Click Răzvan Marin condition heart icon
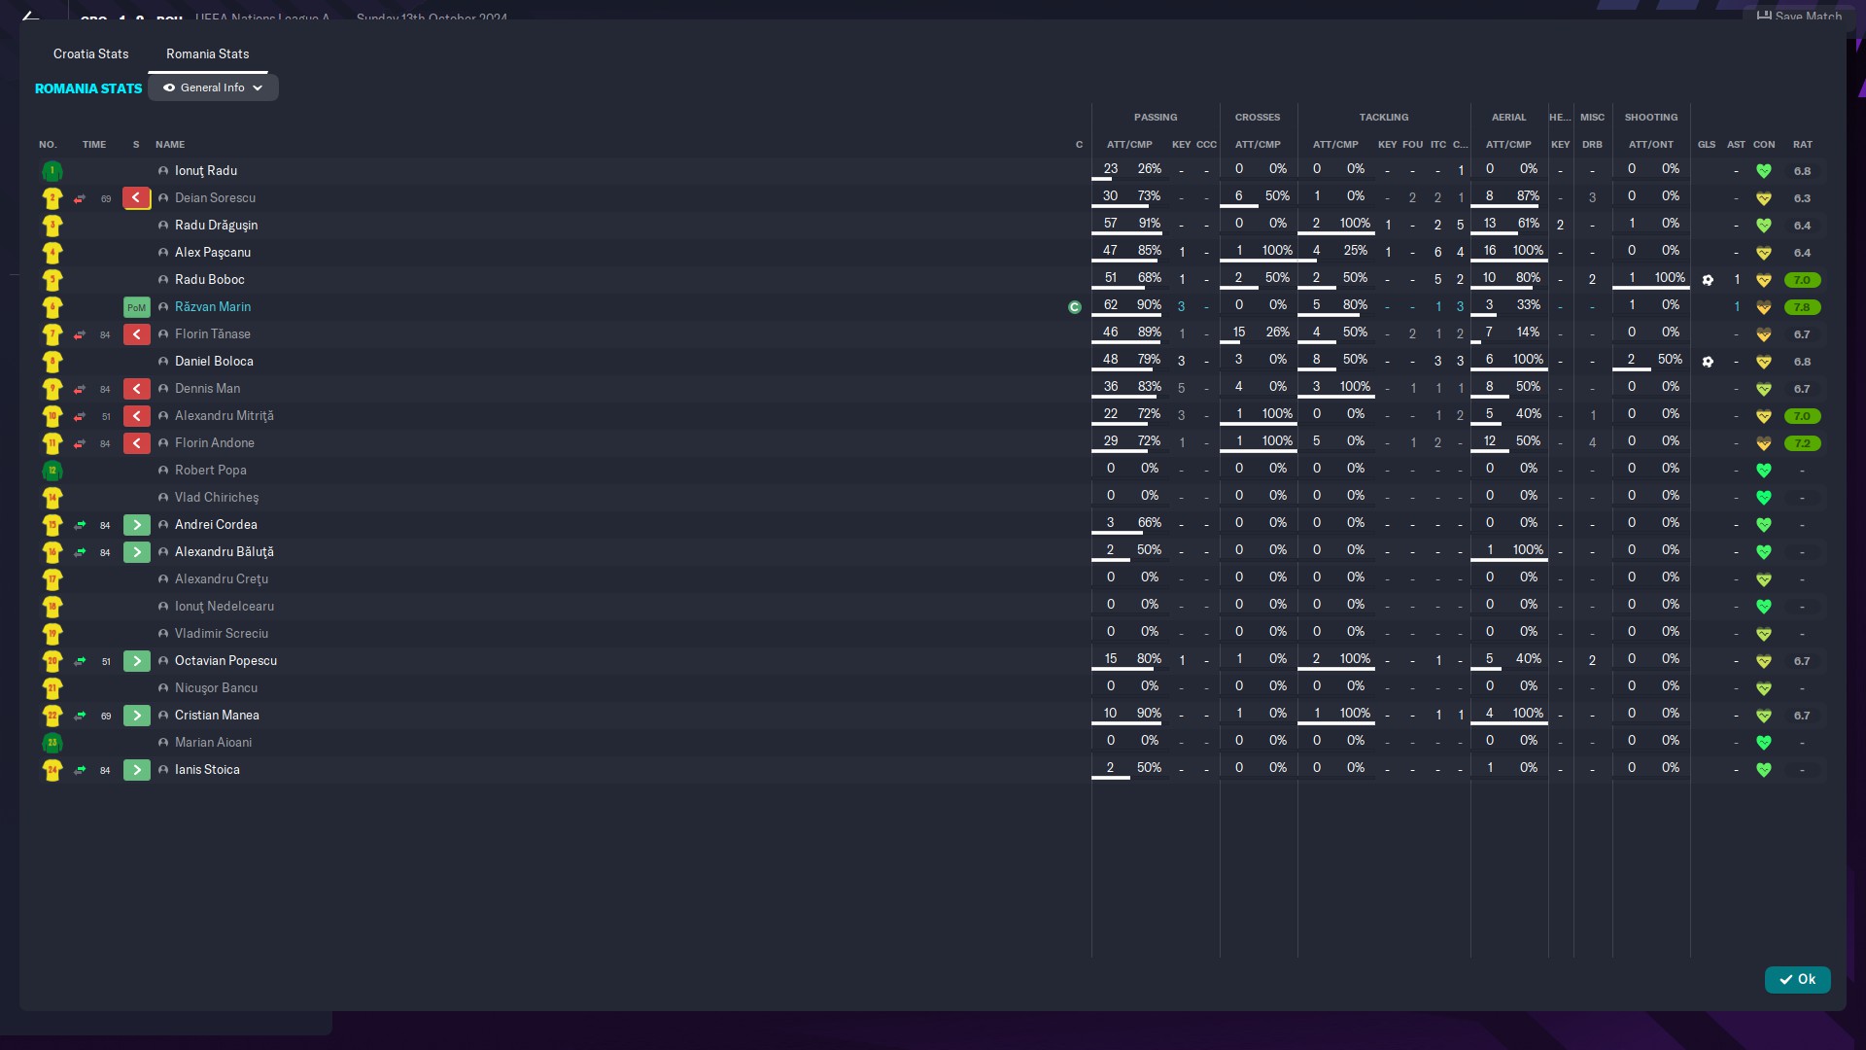 1763,307
